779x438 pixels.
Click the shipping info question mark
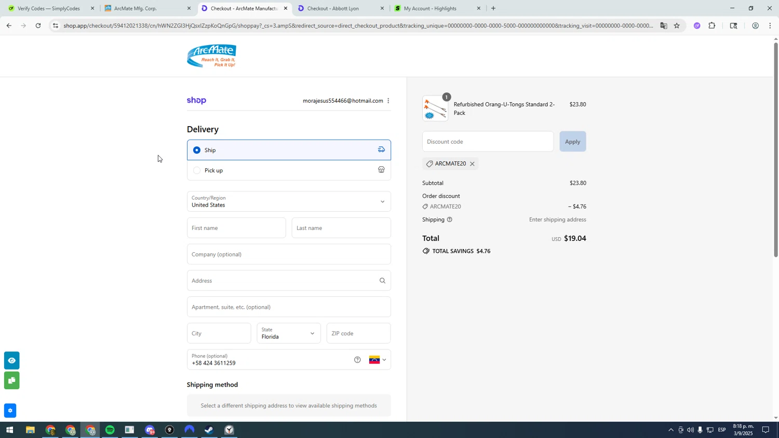click(450, 220)
